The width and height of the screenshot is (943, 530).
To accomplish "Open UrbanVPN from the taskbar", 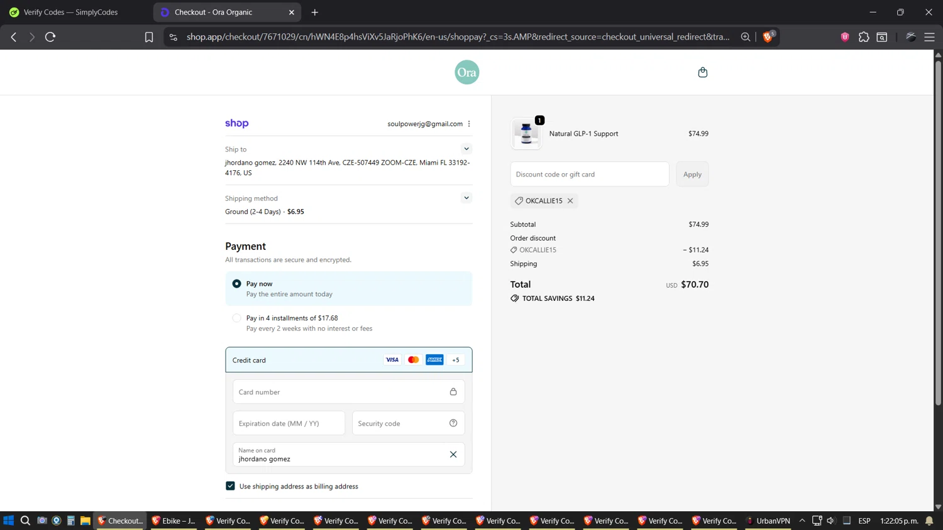I will click(x=768, y=521).
